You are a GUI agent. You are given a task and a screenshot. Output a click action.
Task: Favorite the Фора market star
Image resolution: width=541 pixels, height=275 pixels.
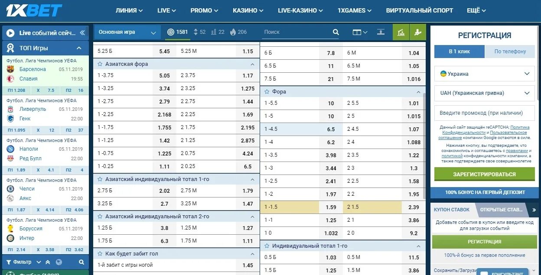click(267, 92)
